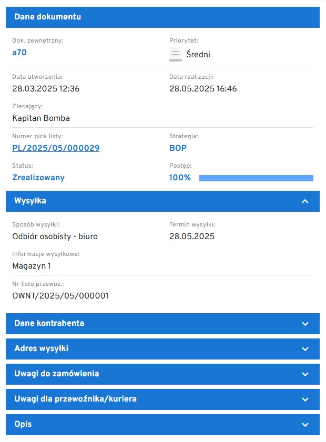This screenshot has width=326, height=442.
Task: Click the BOP strategy value
Action: pos(178,148)
